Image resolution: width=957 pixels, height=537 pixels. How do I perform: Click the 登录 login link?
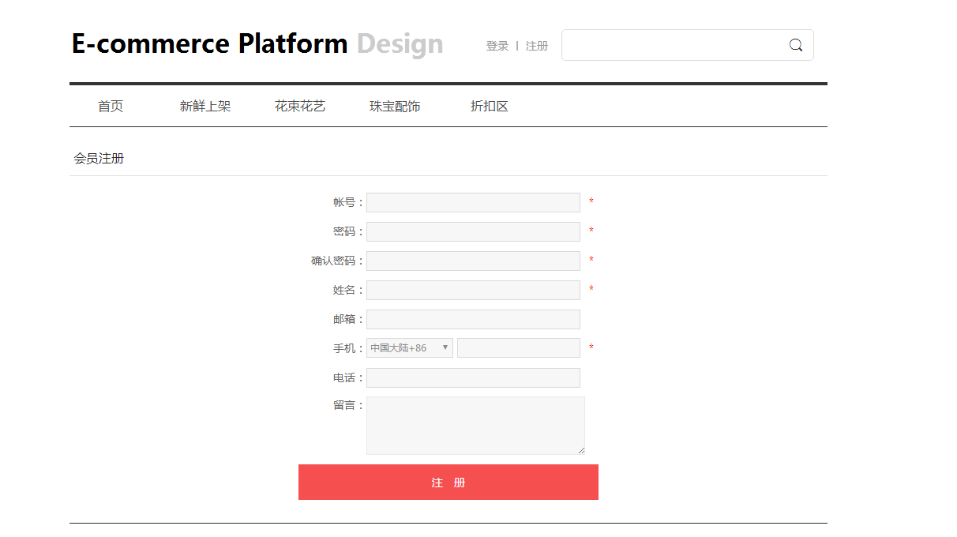[x=497, y=46]
